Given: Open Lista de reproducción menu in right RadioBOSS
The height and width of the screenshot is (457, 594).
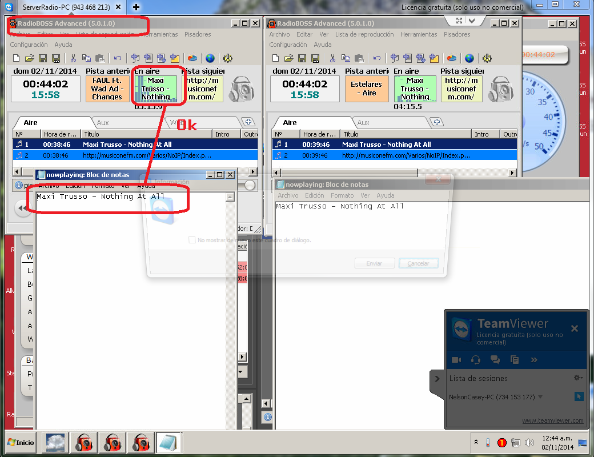Looking at the screenshot, I should point(364,34).
